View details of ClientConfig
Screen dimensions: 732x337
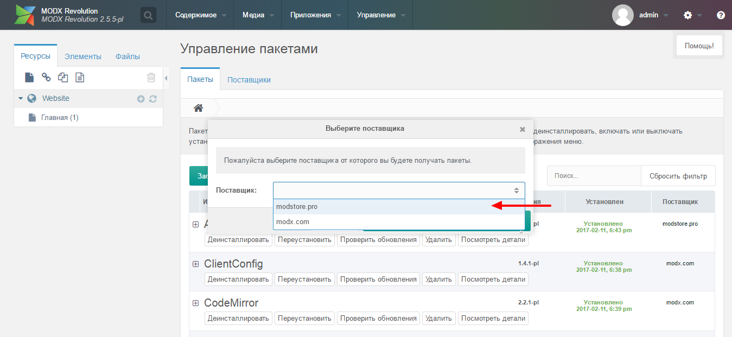[493, 279]
